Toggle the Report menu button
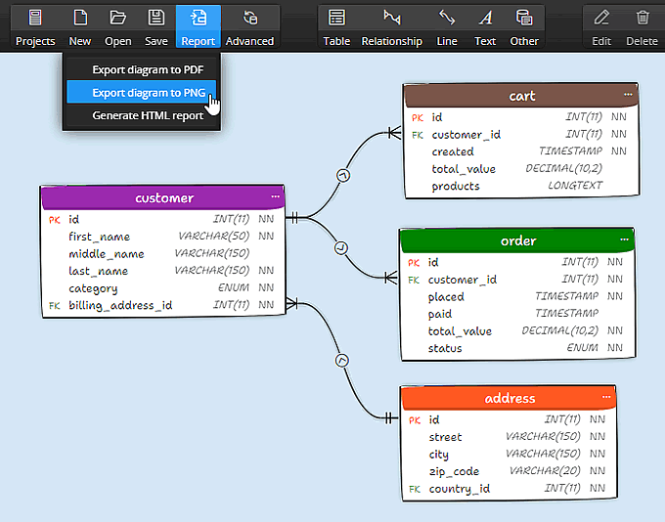 [199, 26]
